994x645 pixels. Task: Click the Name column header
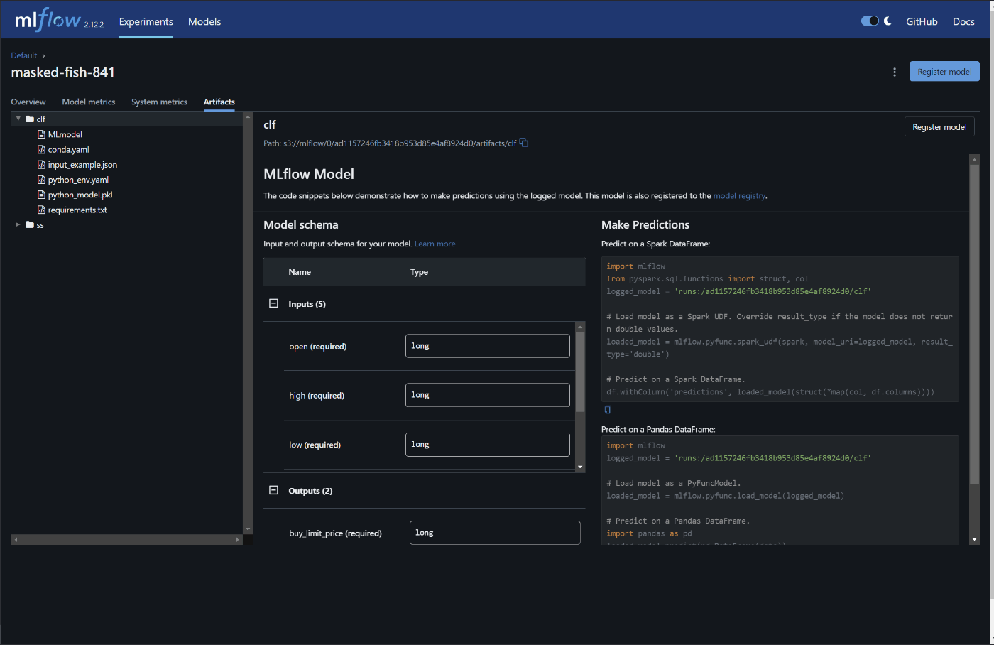tap(300, 272)
